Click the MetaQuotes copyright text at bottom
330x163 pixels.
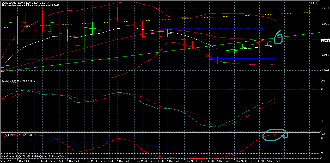pyautogui.click(x=33, y=156)
